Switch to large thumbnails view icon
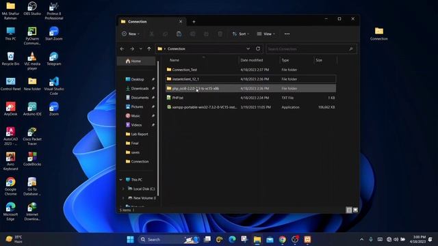Viewport: 438px width, 246px height. (355, 210)
